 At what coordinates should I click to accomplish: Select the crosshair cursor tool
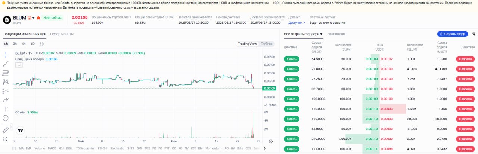[x=6, y=55]
